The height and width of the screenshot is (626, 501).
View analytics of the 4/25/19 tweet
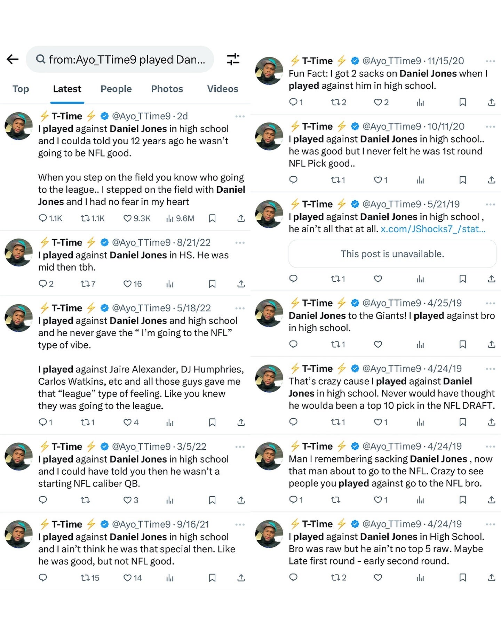420,344
